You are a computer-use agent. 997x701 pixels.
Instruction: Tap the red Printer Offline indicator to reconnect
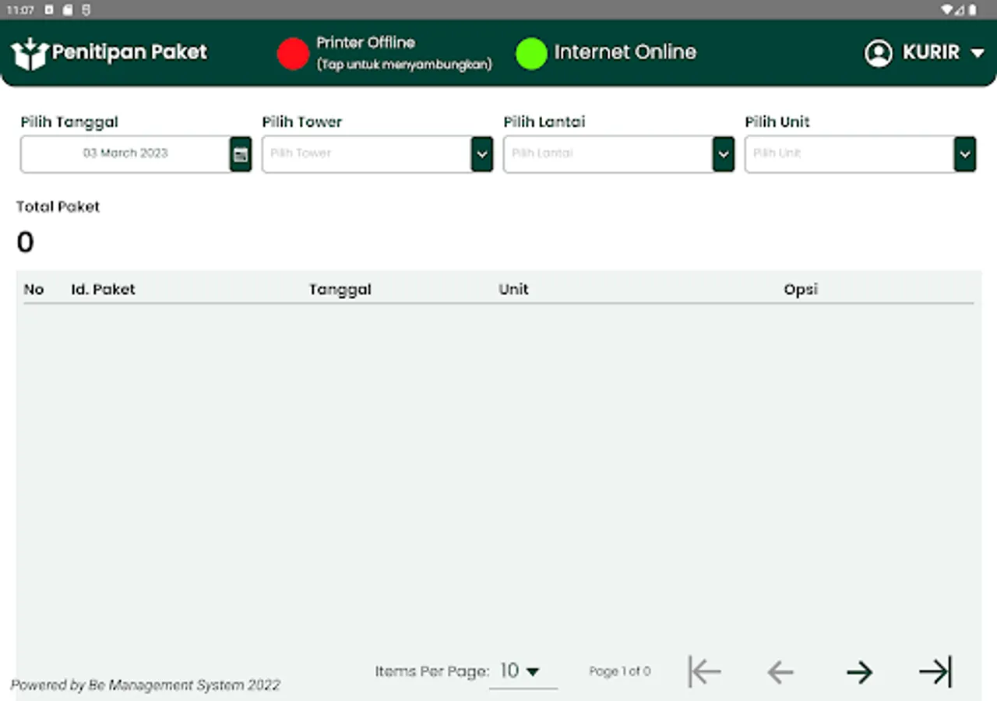[x=293, y=53]
